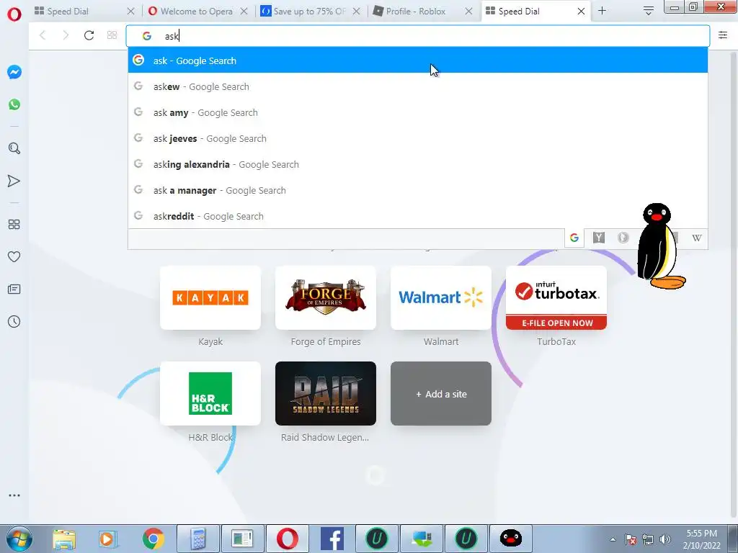Select 'ask - Google Search' suggestion
This screenshot has width=738, height=553.
click(x=418, y=60)
